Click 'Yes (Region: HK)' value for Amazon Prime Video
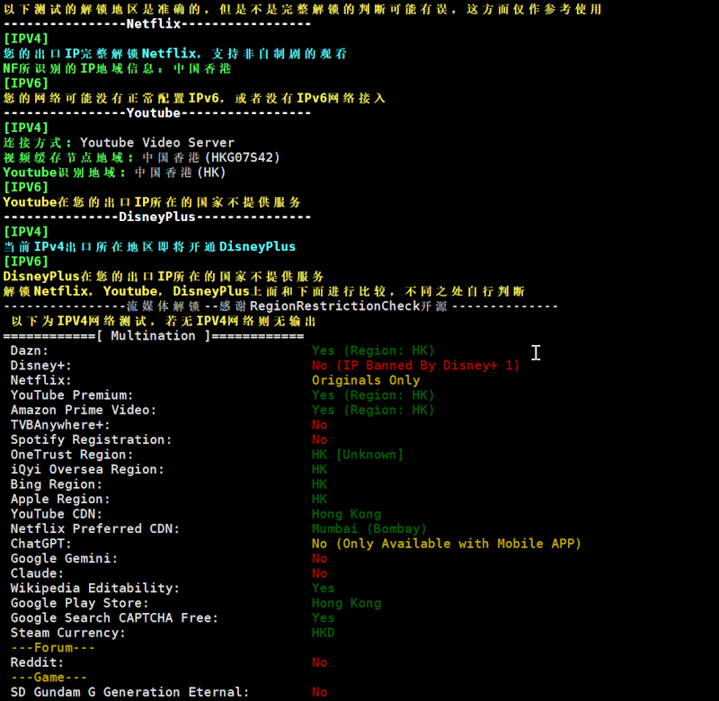This screenshot has height=701, width=719. click(373, 410)
